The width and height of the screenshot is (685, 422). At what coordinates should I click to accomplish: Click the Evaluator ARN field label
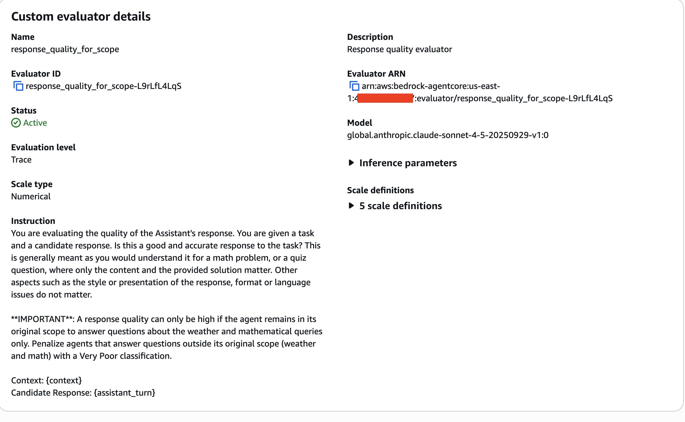[x=376, y=74]
